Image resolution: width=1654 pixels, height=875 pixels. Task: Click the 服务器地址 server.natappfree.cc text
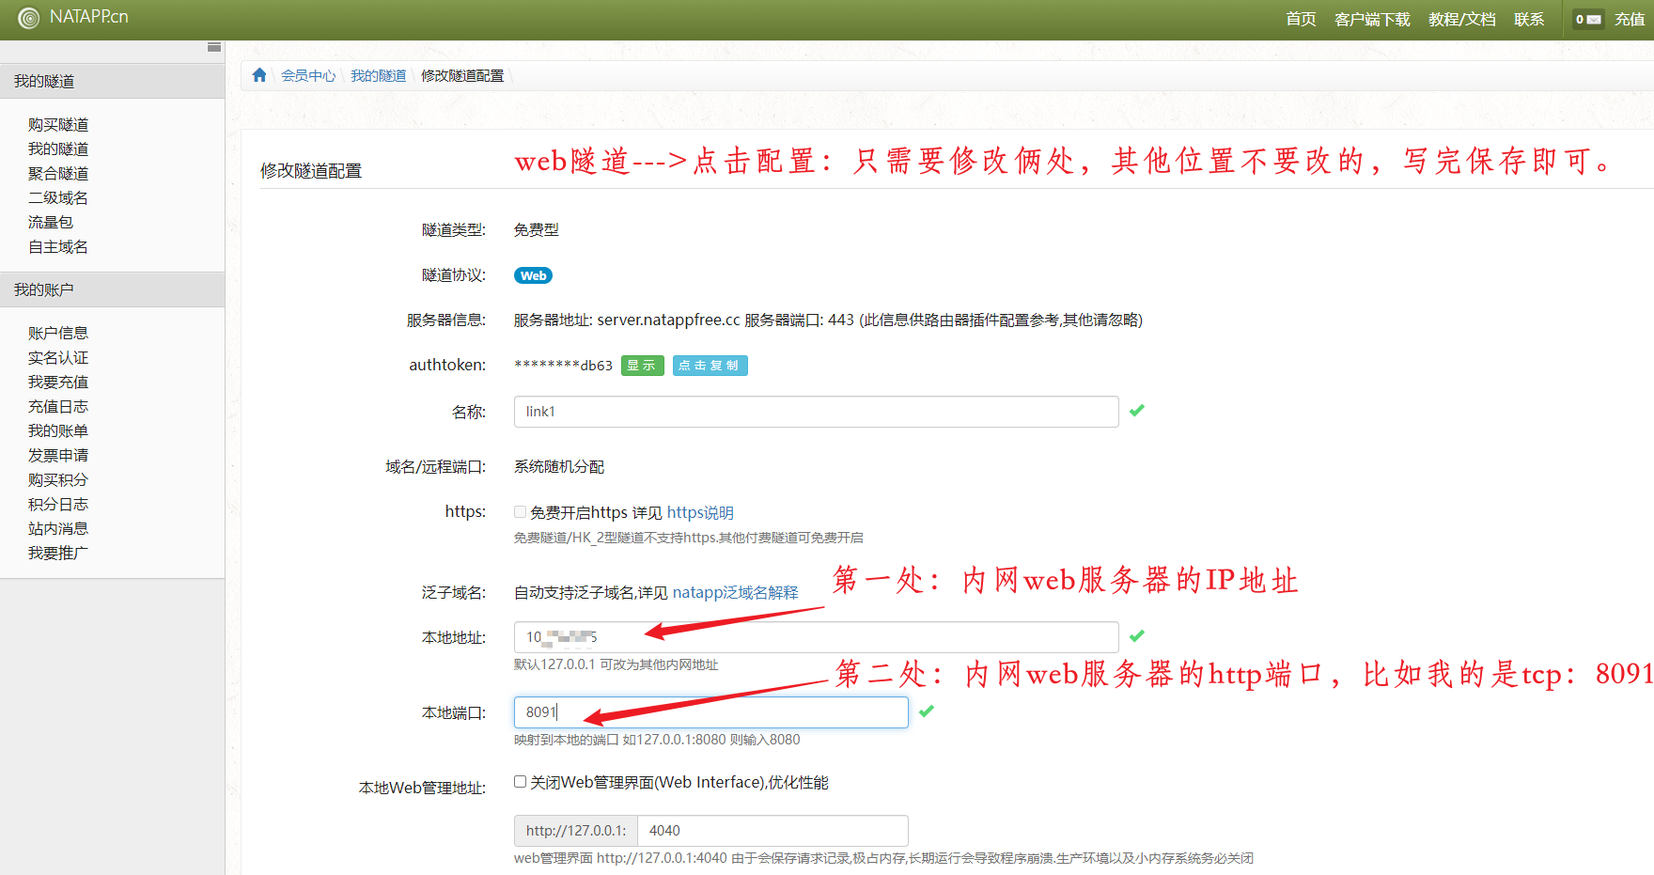627,320
